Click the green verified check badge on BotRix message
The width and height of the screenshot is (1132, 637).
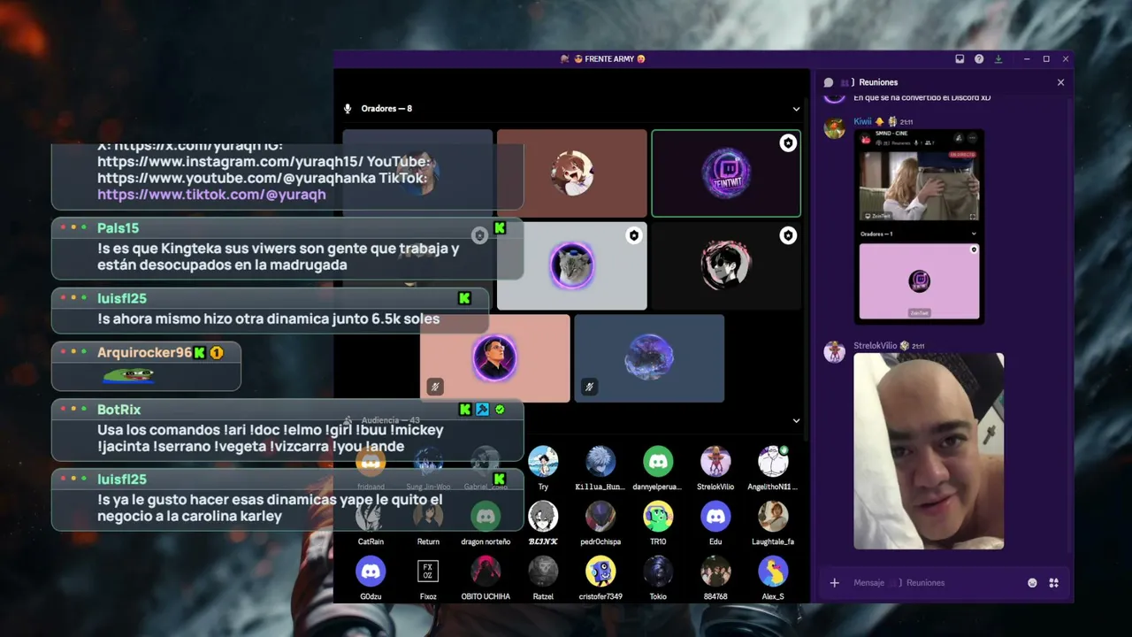tap(500, 410)
